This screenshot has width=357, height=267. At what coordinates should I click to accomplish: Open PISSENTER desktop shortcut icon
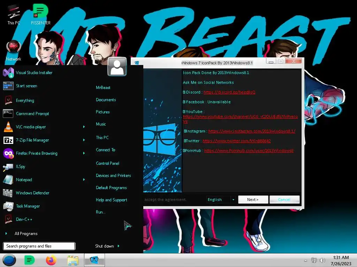40,14
